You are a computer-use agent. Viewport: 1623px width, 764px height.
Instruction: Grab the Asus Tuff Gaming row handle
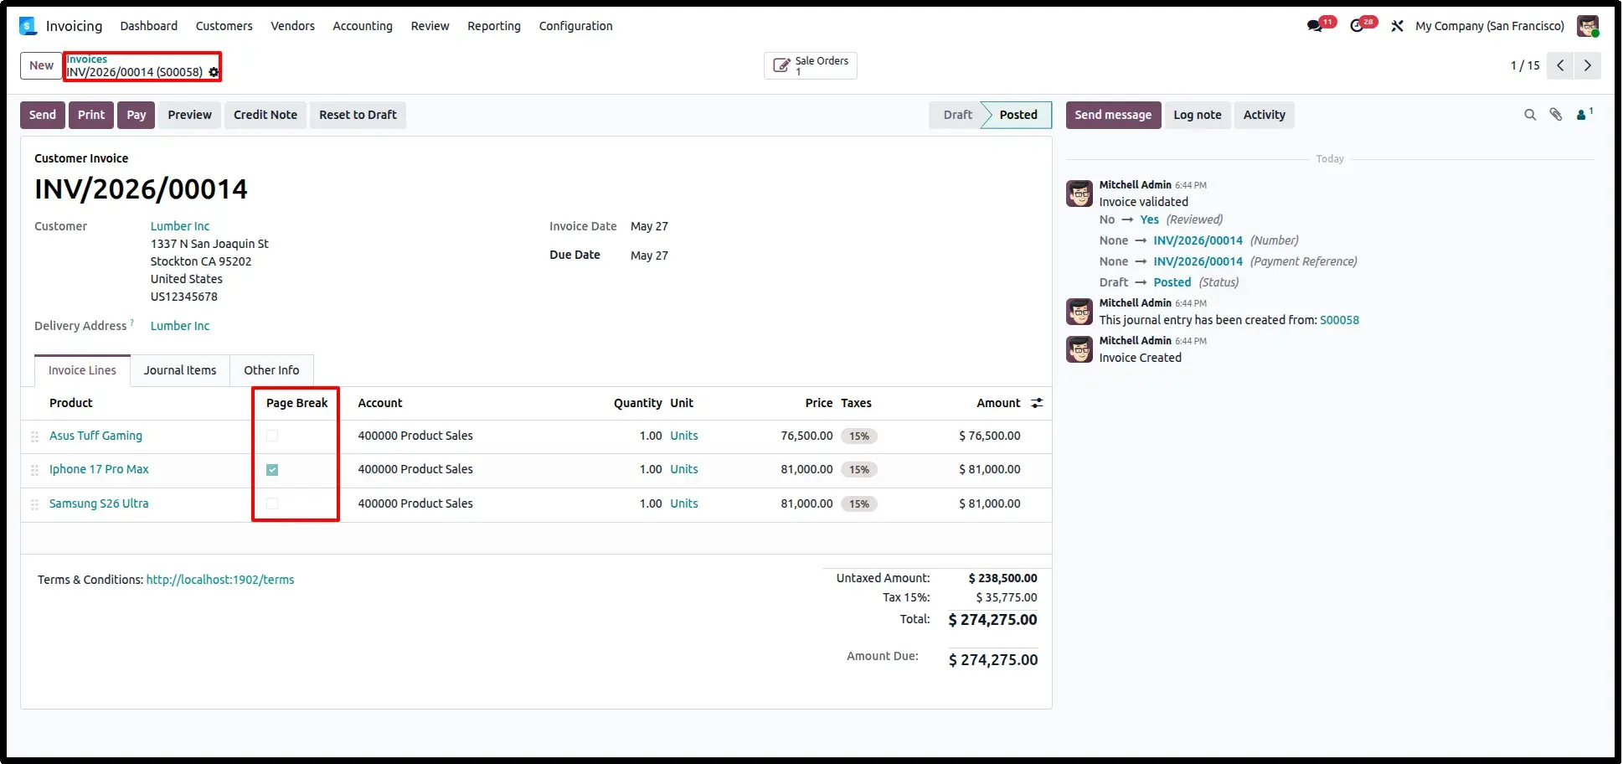[x=34, y=436]
